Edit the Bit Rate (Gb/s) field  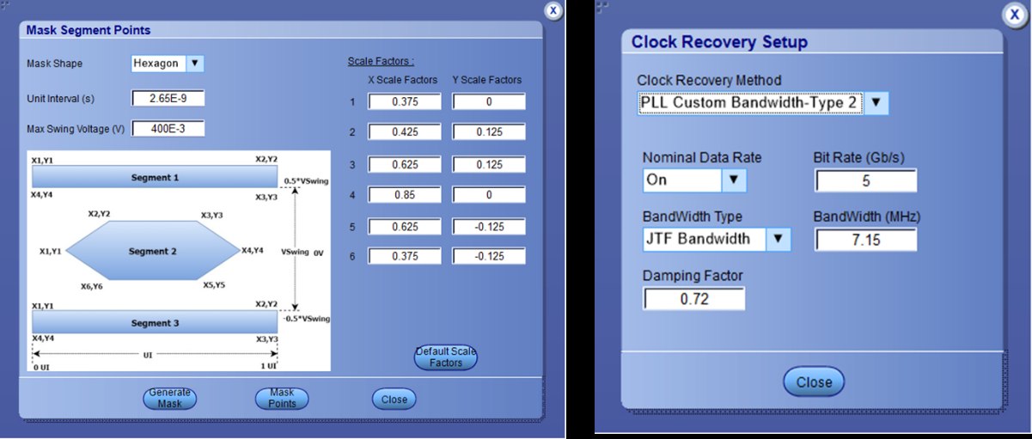[865, 180]
